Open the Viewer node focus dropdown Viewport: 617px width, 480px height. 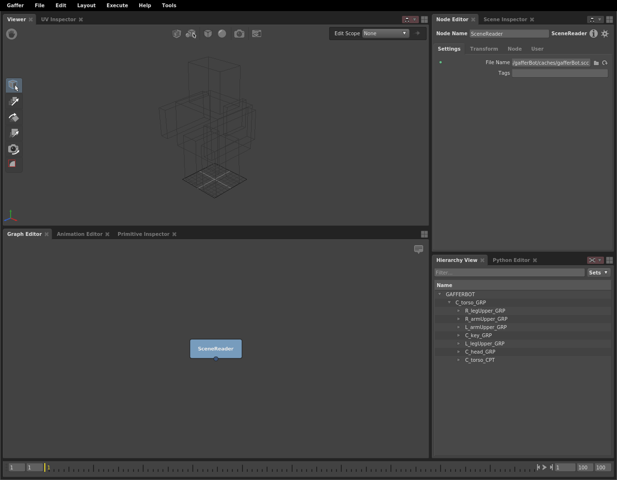click(x=410, y=20)
